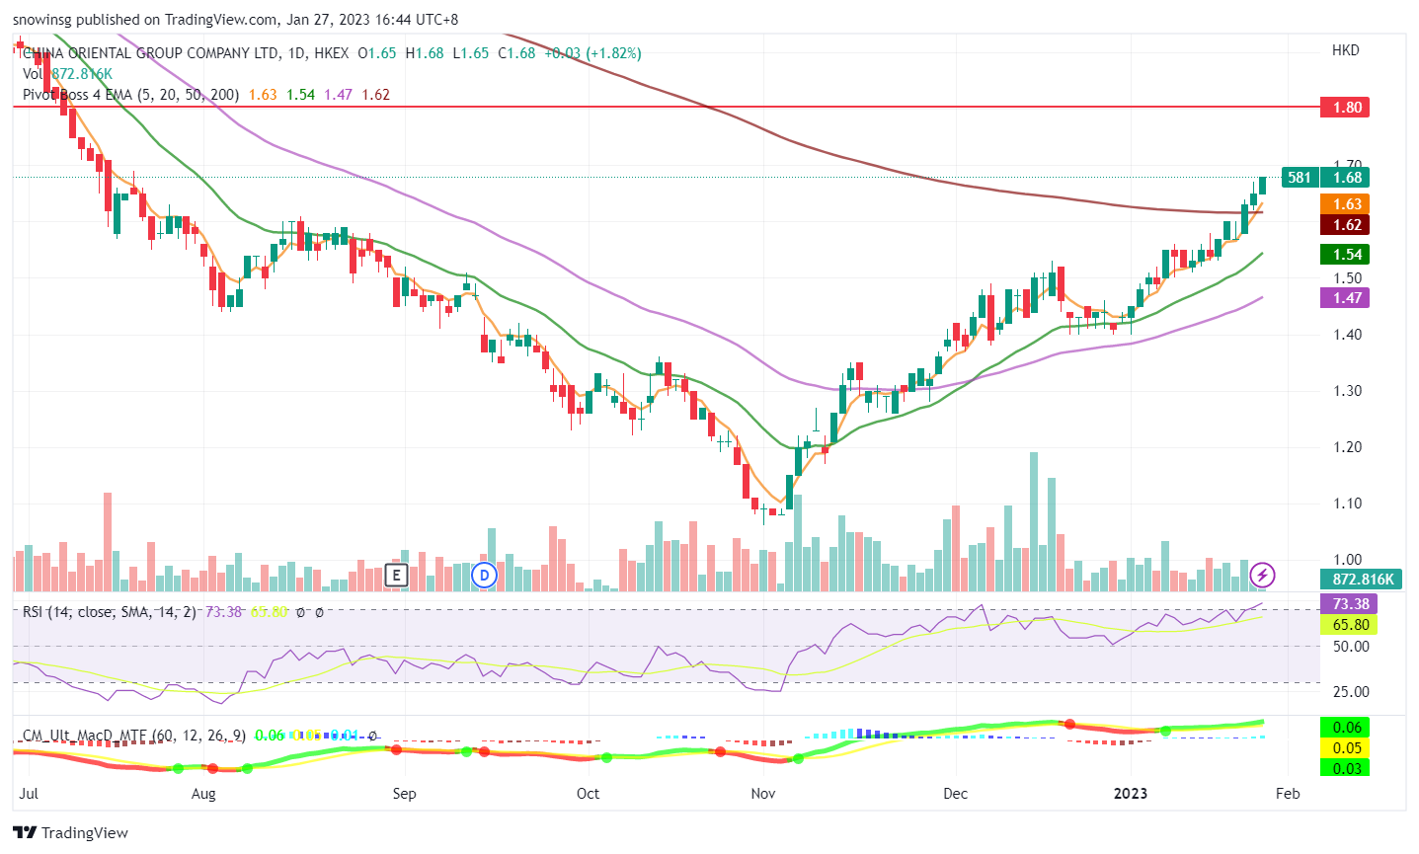
Task: Click the 1.20 price scale value
Action: coord(1347,447)
